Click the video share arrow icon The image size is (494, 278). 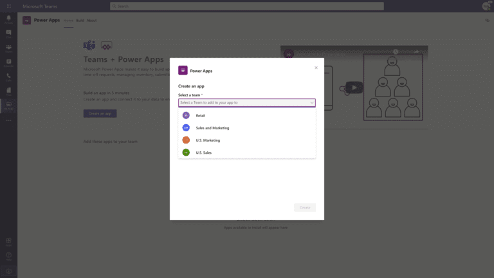[x=416, y=51]
